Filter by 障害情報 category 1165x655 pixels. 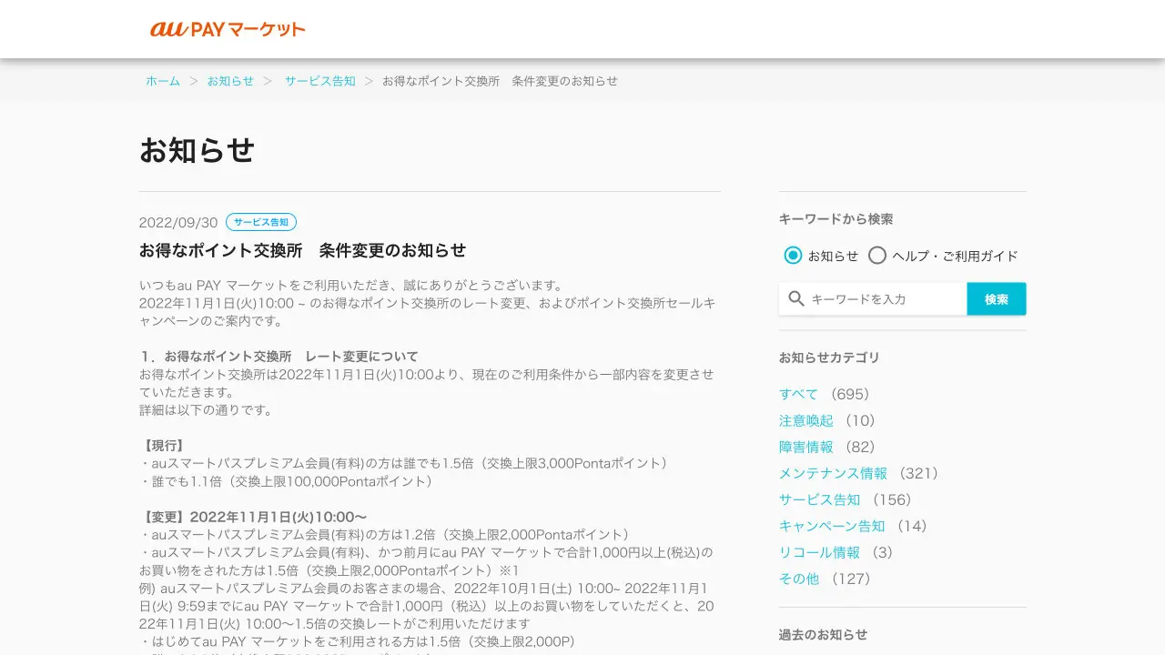click(x=805, y=447)
